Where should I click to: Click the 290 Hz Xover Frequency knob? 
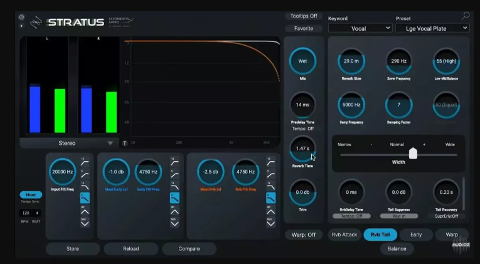399,61
